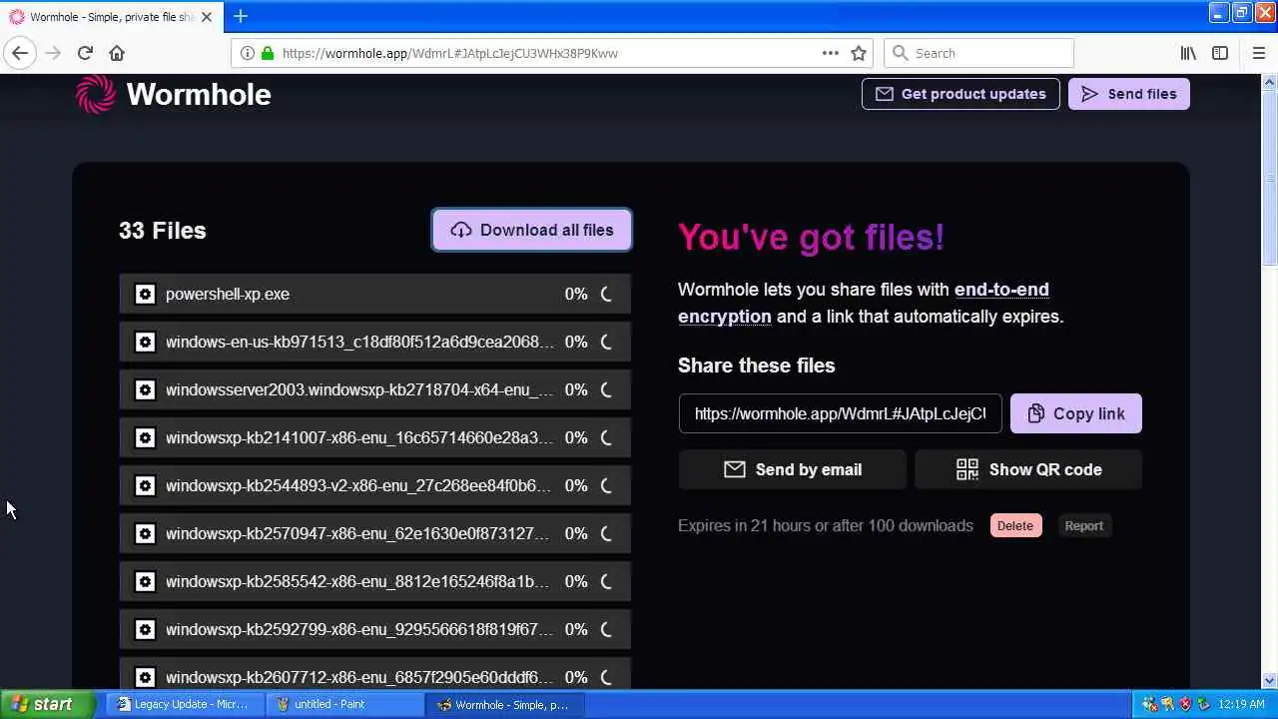Toggle the Firefox sidebar icon
Viewport: 1278px width, 719px height.
point(1220,53)
